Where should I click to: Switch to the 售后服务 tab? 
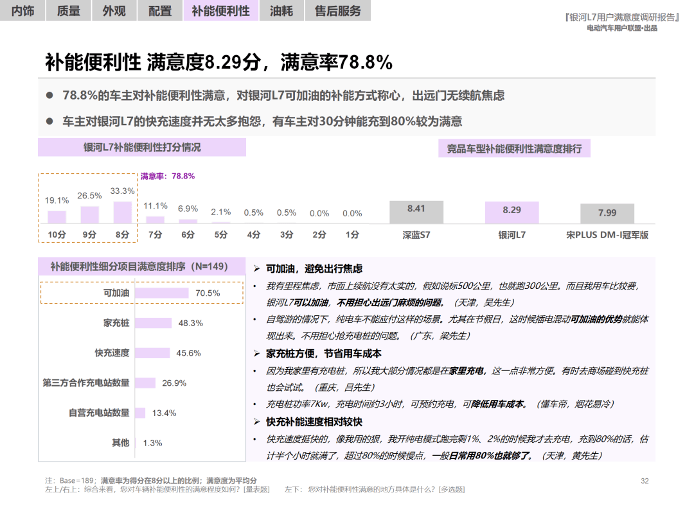[x=338, y=10]
